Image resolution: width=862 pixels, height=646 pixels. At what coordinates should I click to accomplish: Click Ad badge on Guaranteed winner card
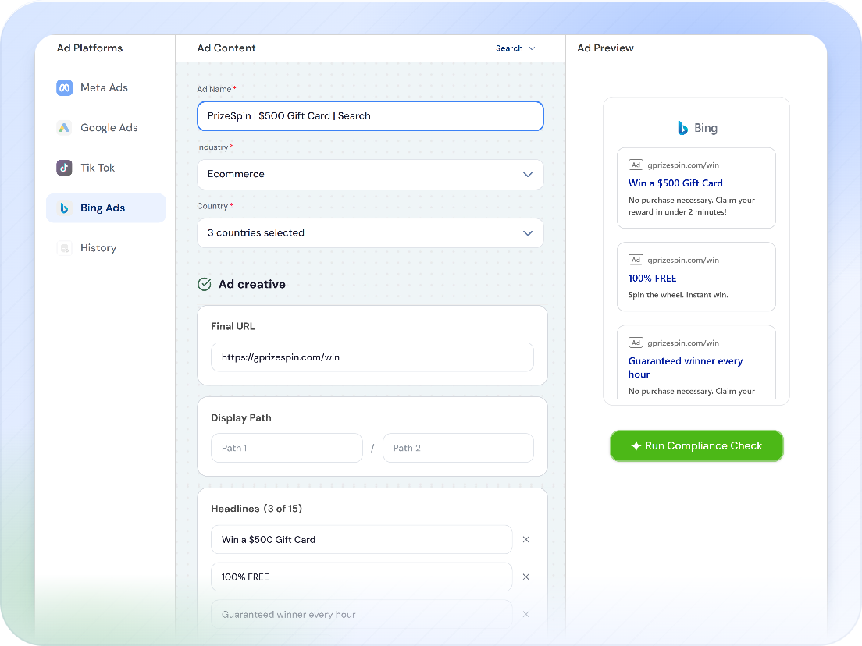(636, 343)
